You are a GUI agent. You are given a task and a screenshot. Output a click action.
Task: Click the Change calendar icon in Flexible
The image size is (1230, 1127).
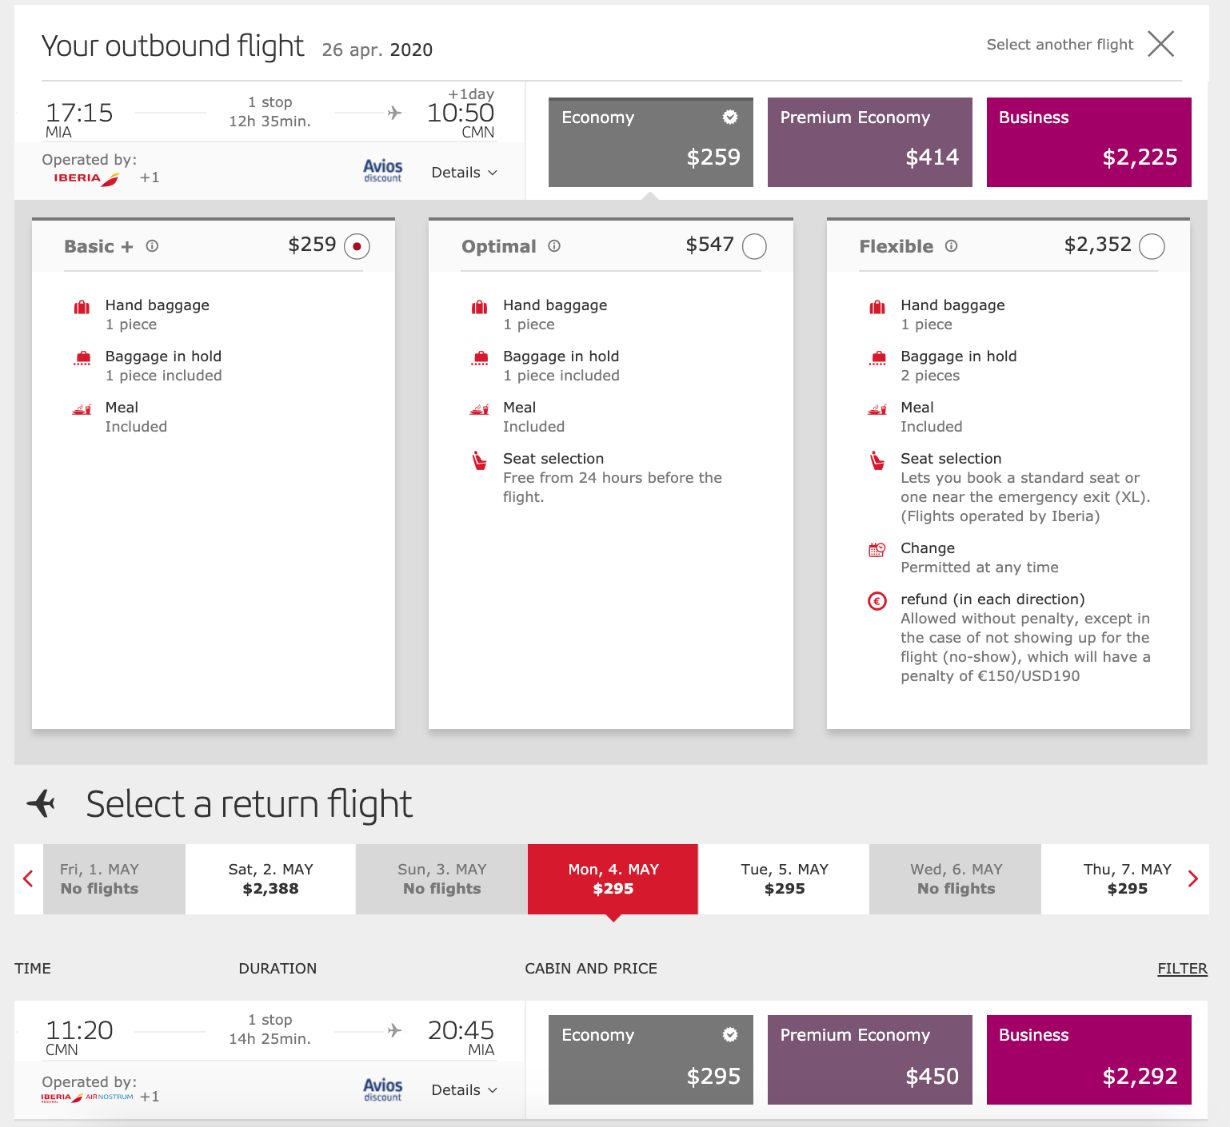877,550
